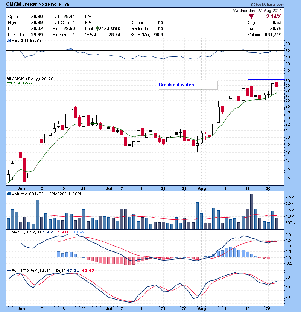Click the RSI(14) 66.86 label

[x=27, y=40]
